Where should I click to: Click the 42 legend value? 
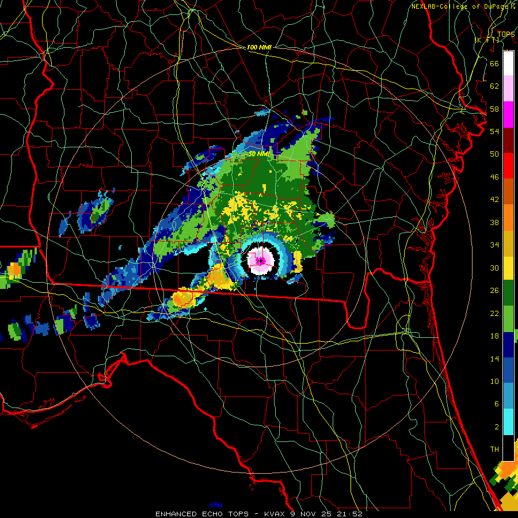click(x=494, y=200)
